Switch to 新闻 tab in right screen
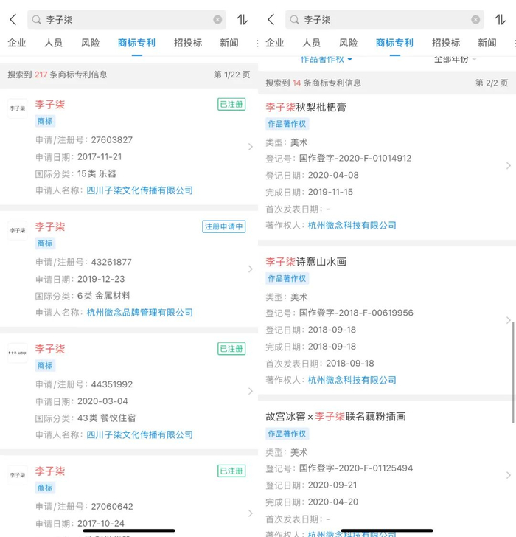The height and width of the screenshot is (537, 516). click(487, 43)
